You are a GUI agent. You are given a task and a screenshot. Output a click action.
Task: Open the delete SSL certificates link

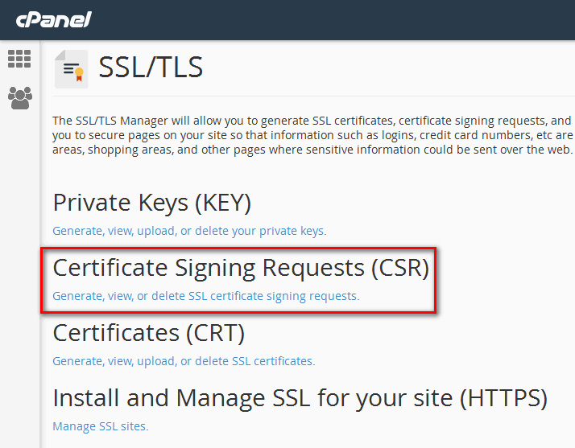(x=184, y=361)
